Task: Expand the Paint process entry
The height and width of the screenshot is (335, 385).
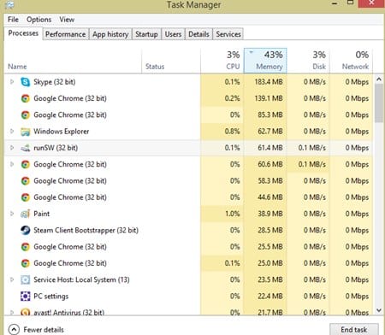Action: pos(12,214)
